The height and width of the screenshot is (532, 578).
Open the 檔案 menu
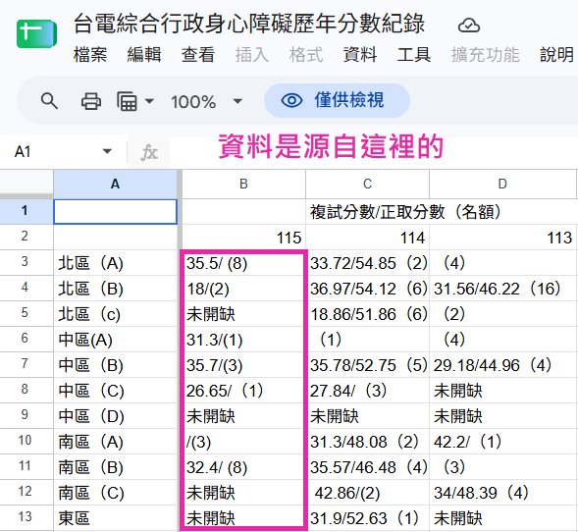[90, 55]
